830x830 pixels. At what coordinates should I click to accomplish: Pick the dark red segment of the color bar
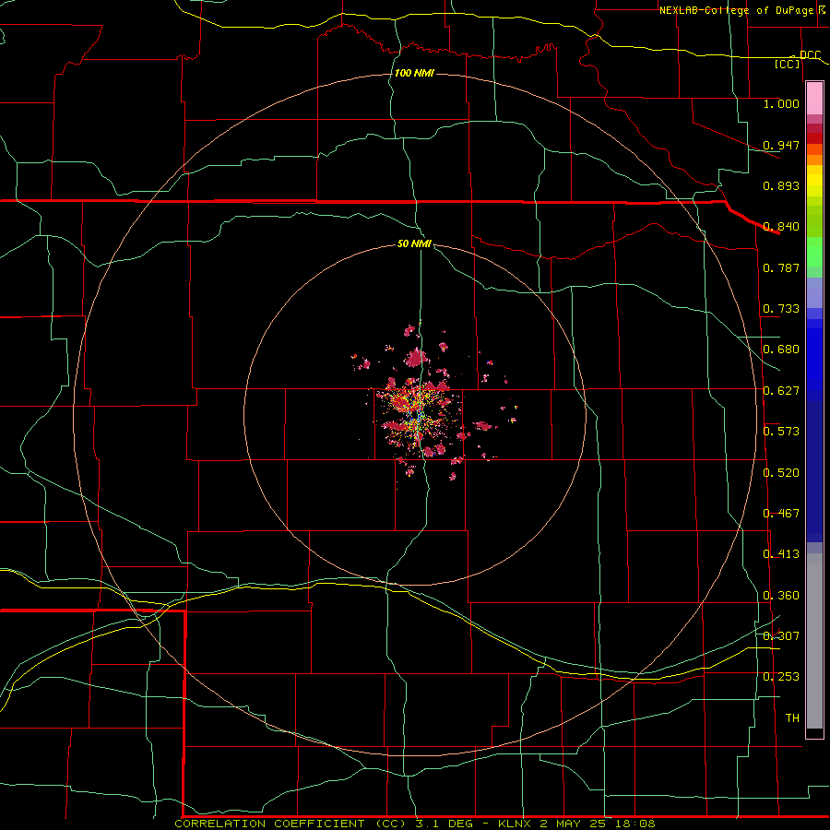814,138
